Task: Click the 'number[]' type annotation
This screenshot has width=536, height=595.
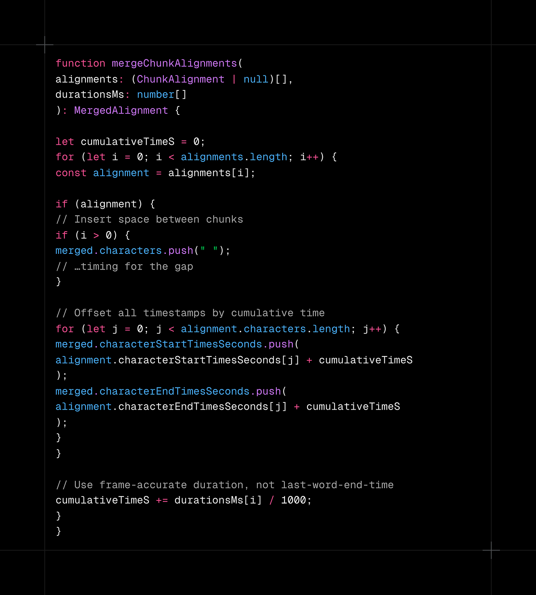Action: click(162, 95)
